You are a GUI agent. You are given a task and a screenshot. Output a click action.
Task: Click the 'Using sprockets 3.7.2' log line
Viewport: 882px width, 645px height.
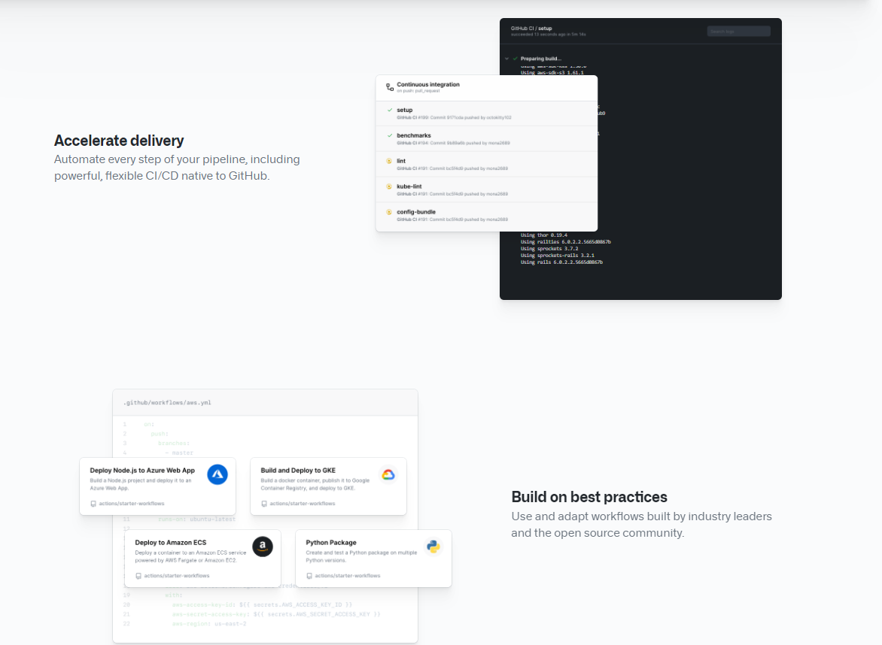[549, 249]
